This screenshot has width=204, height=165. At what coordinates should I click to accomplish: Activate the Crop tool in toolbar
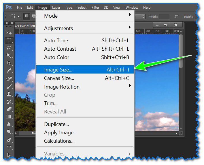point(9,63)
